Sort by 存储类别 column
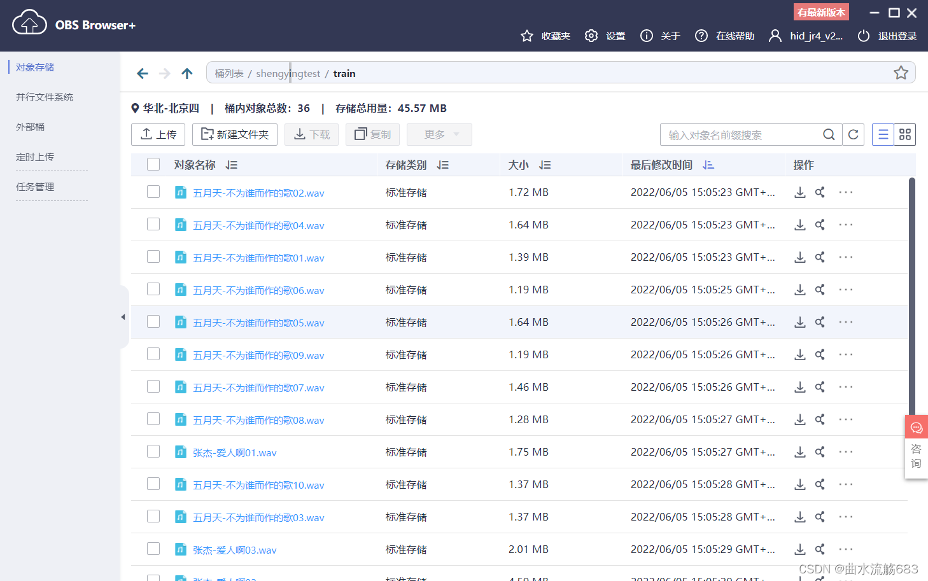 coord(443,165)
